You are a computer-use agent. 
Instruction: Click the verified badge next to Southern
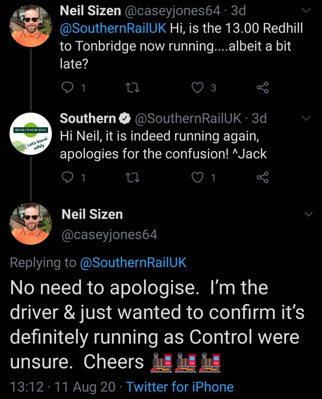(x=125, y=118)
